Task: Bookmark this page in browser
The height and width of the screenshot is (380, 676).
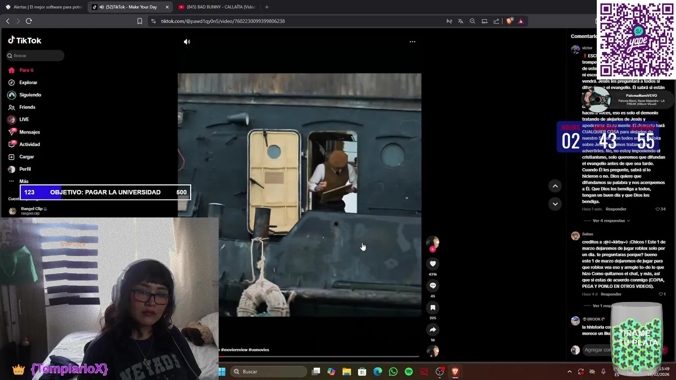Action: pyautogui.click(x=139, y=21)
